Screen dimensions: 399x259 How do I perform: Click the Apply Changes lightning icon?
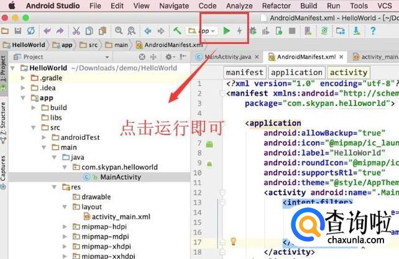pos(239,31)
